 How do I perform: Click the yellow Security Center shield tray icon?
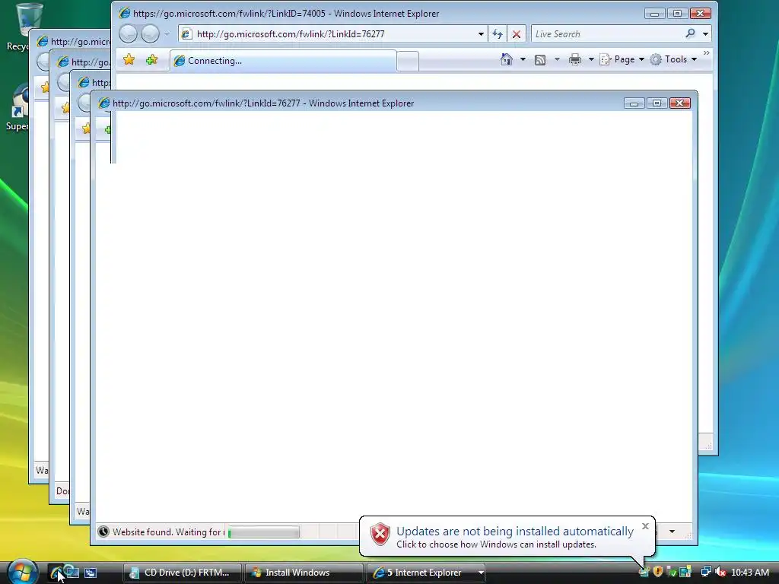pyautogui.click(x=658, y=572)
